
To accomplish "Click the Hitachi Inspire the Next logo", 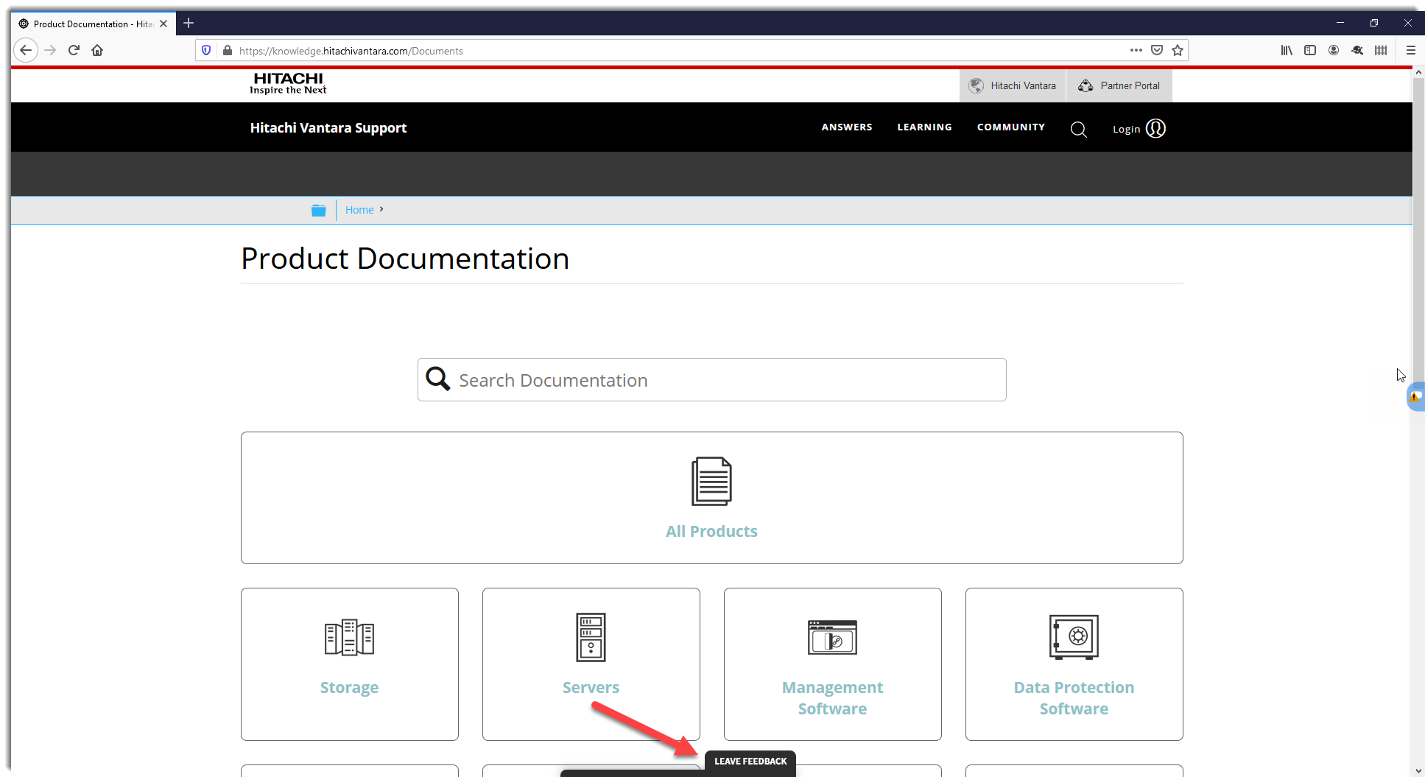I will [288, 83].
